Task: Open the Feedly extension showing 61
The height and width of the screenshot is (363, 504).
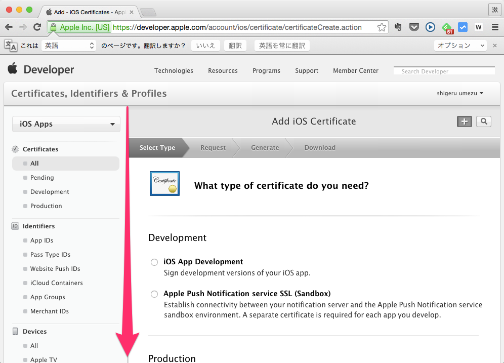Action: click(x=447, y=28)
